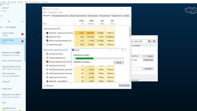Click the Bandicam icon beside bdcam.exe row
This screenshot has width=197, height=111.
(x=47, y=33)
